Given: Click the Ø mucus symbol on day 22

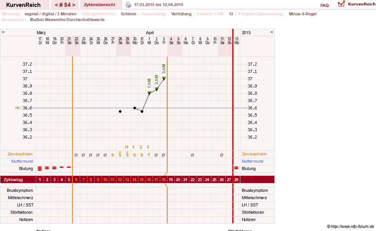Looking at the screenshot, I should coord(192,155).
